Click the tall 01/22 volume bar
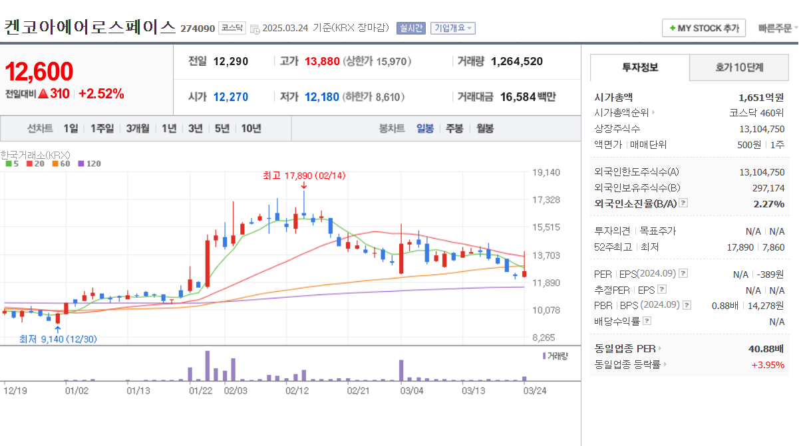The height and width of the screenshot is (446, 799). point(208,366)
